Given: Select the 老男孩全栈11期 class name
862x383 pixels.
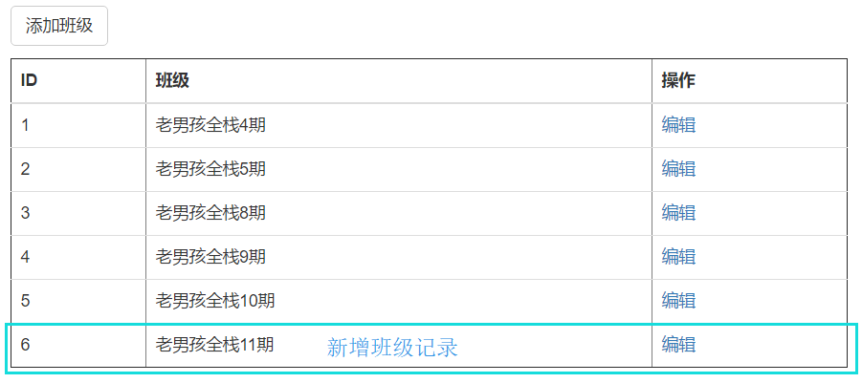Looking at the screenshot, I should (215, 345).
